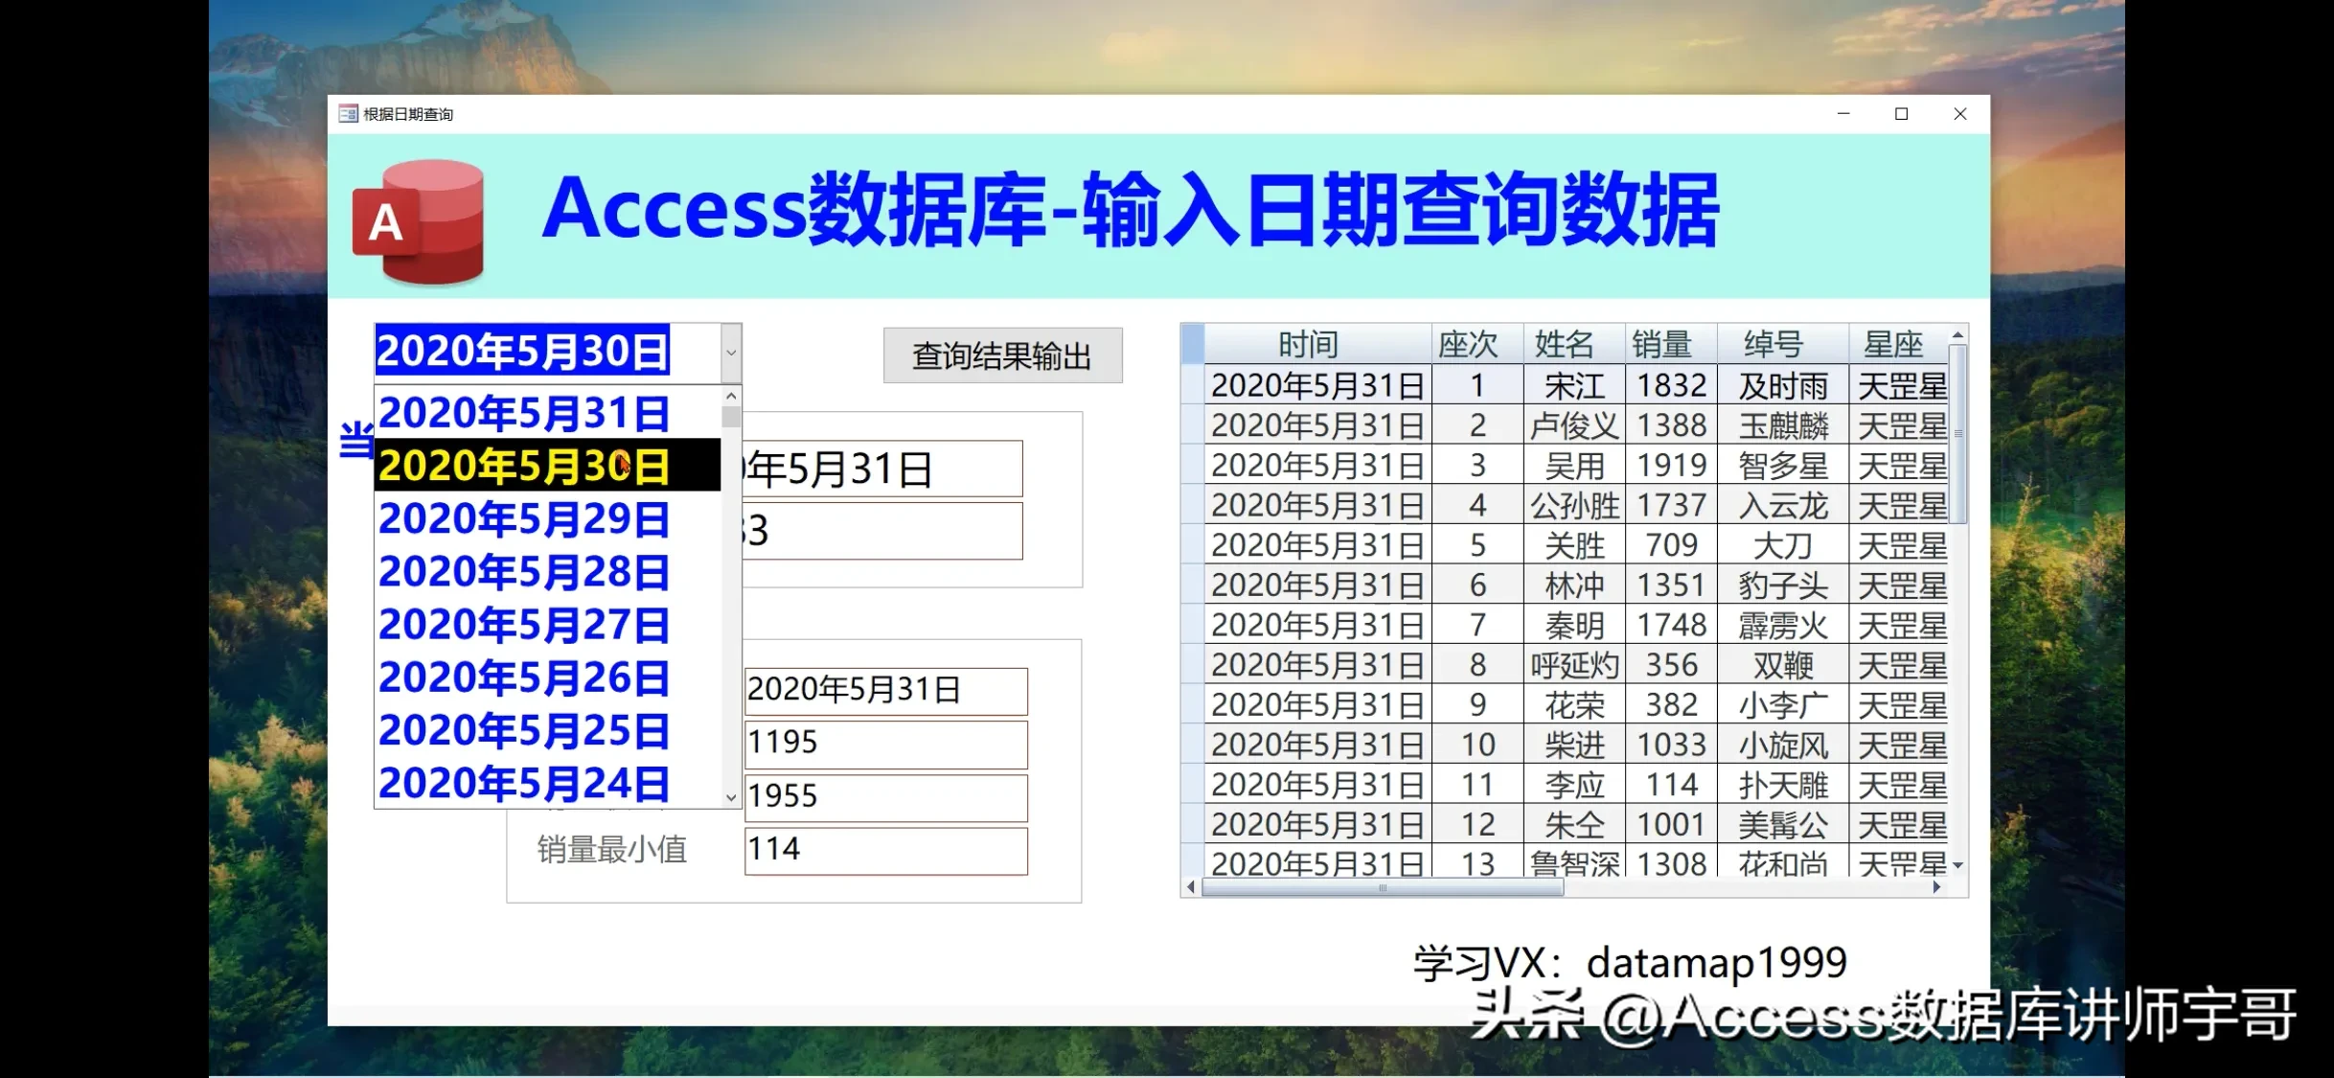Viewport: 2334px width, 1078px height.
Task: Click the 公孙胜 name cell
Action: point(1574,505)
